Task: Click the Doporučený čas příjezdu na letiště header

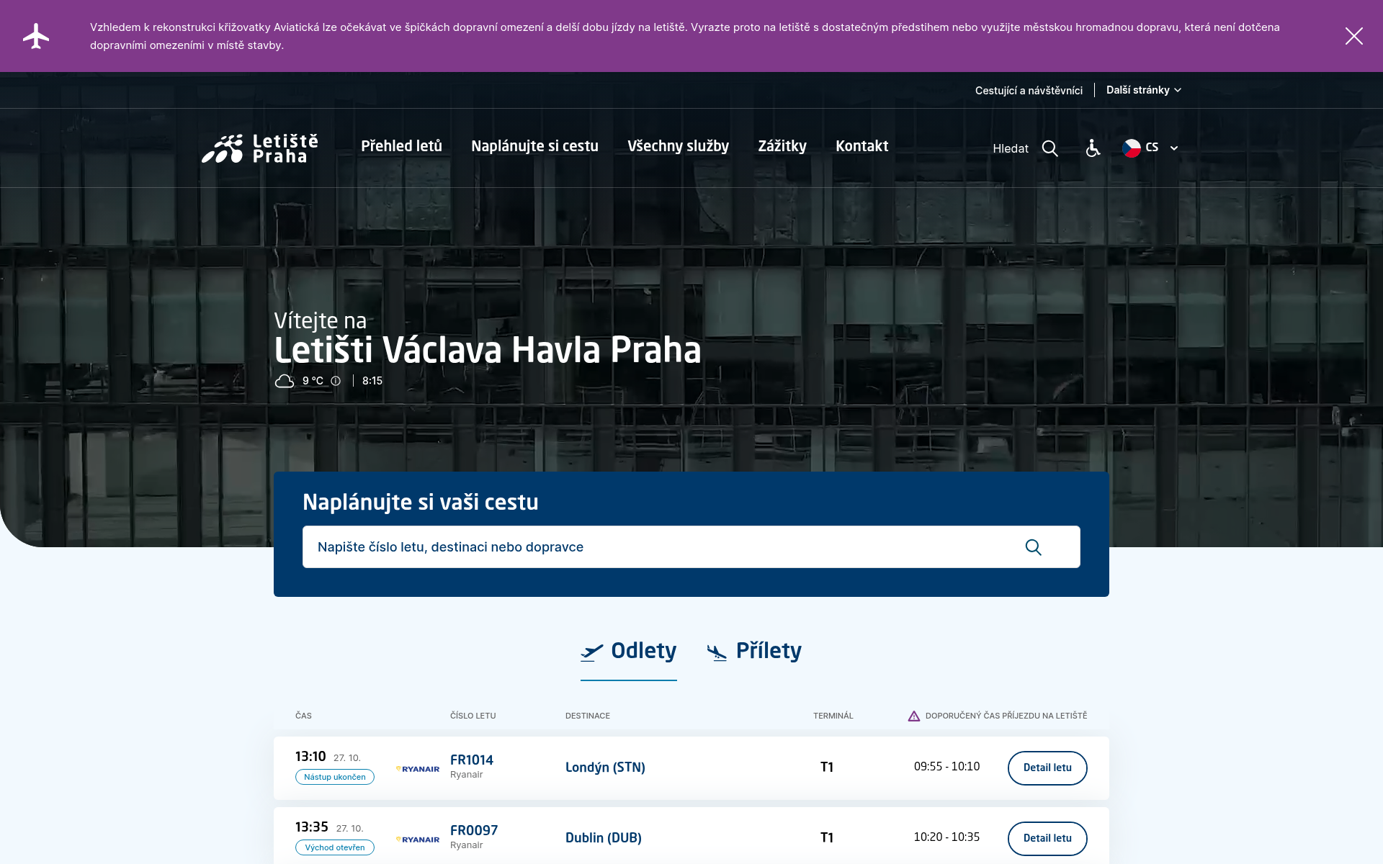Action: coord(1006,716)
